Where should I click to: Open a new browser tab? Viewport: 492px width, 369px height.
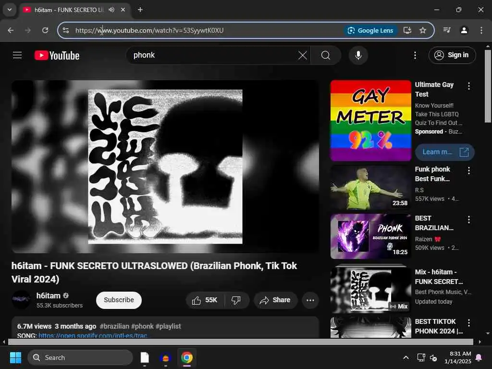140,10
